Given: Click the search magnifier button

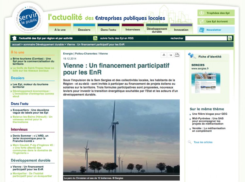Looking at the screenshot, I should (x=230, y=38).
